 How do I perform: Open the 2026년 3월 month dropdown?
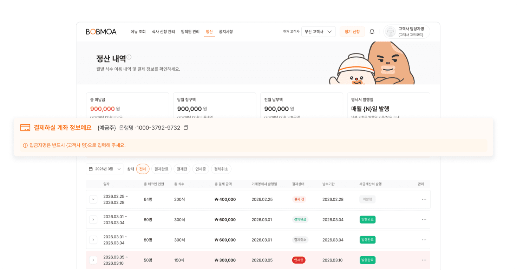point(105,169)
